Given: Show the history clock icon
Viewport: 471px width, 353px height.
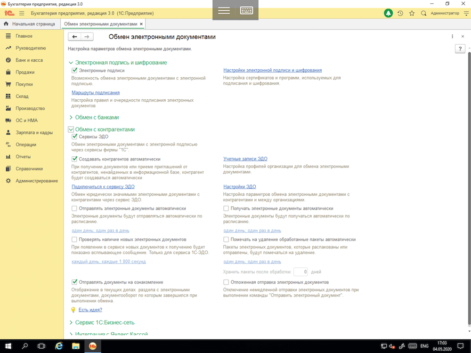Looking at the screenshot, I should (400, 13).
